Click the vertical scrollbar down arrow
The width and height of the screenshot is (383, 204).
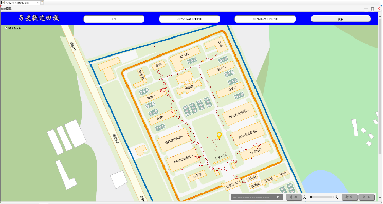click(380, 197)
